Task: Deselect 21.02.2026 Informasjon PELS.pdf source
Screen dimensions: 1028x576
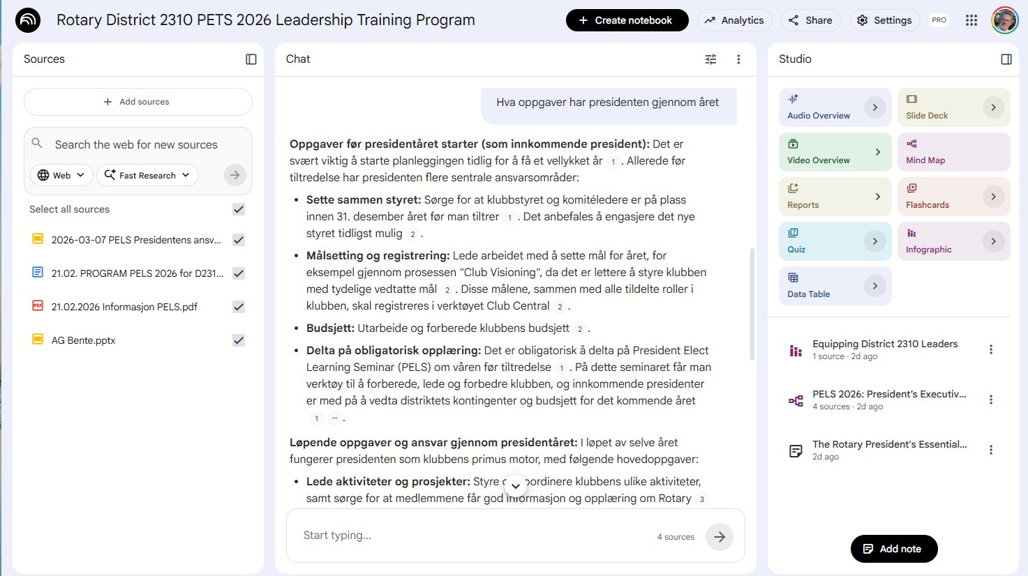Action: 239,307
